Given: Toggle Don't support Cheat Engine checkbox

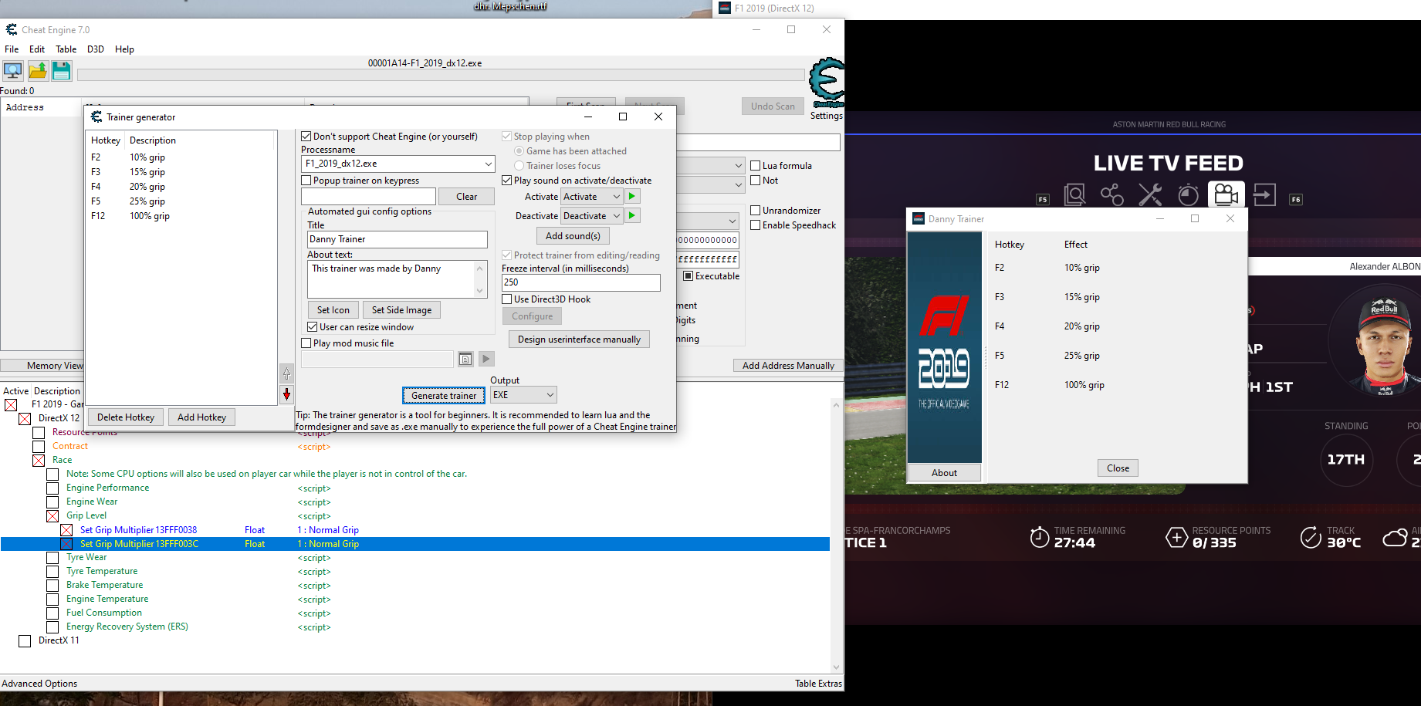Looking at the screenshot, I should tap(306, 137).
